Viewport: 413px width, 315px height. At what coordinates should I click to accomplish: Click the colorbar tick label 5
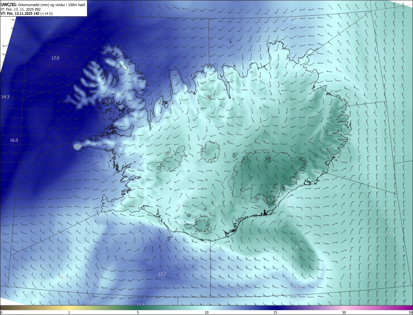pyautogui.click(x=138, y=312)
